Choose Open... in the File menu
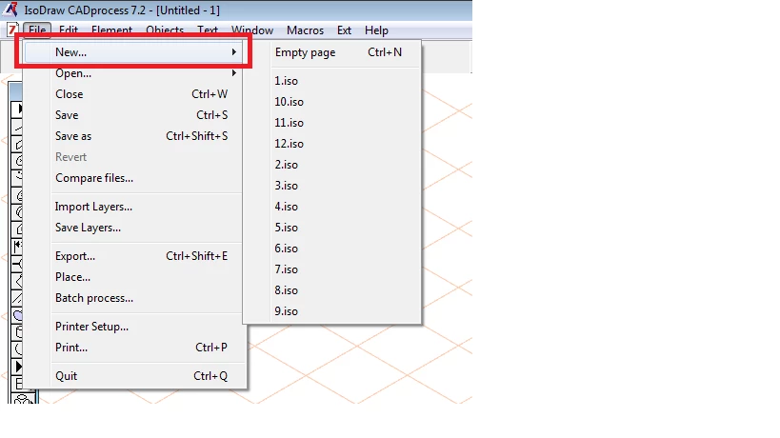The image size is (780, 438). point(133,73)
